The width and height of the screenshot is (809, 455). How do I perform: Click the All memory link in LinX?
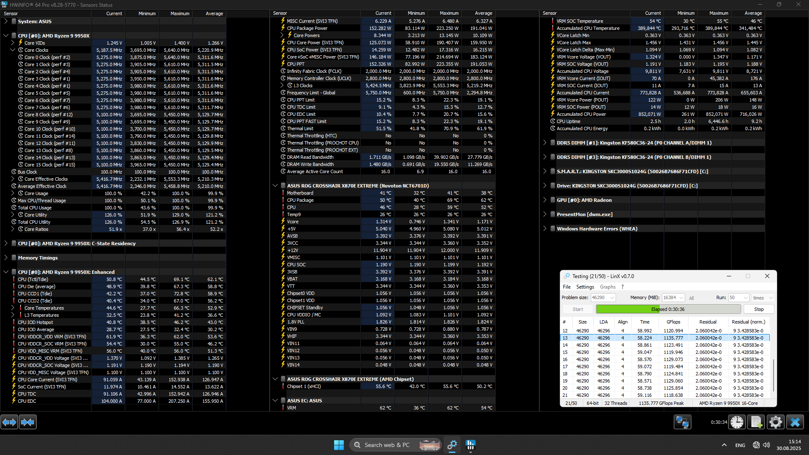click(x=691, y=298)
